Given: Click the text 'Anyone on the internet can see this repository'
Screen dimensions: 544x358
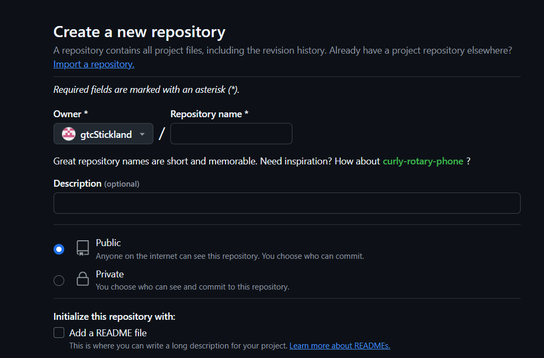Looking at the screenshot, I should click(177, 256).
